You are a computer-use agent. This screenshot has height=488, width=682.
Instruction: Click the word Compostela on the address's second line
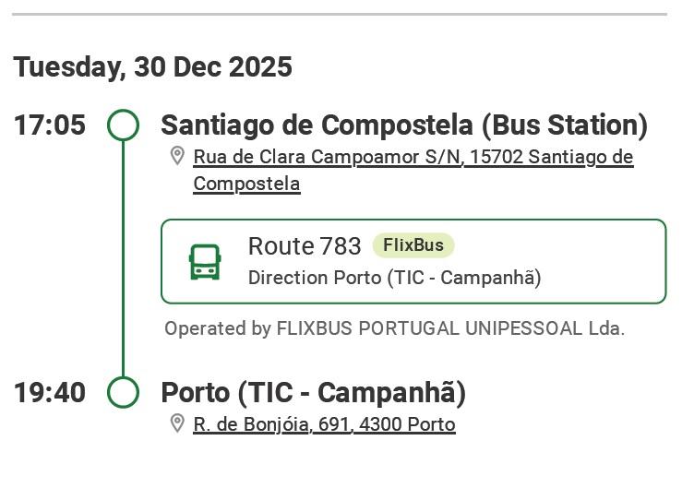pyautogui.click(x=246, y=184)
